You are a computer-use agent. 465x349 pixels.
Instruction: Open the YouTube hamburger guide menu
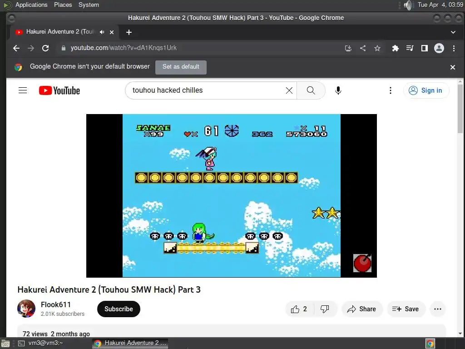(x=23, y=90)
